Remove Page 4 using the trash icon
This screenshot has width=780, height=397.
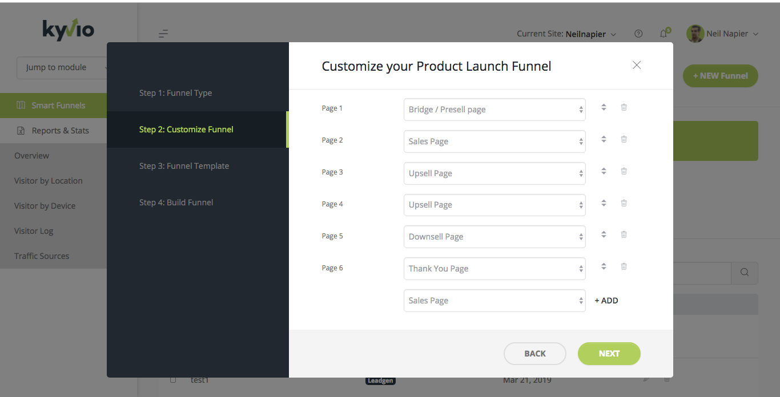[624, 203]
